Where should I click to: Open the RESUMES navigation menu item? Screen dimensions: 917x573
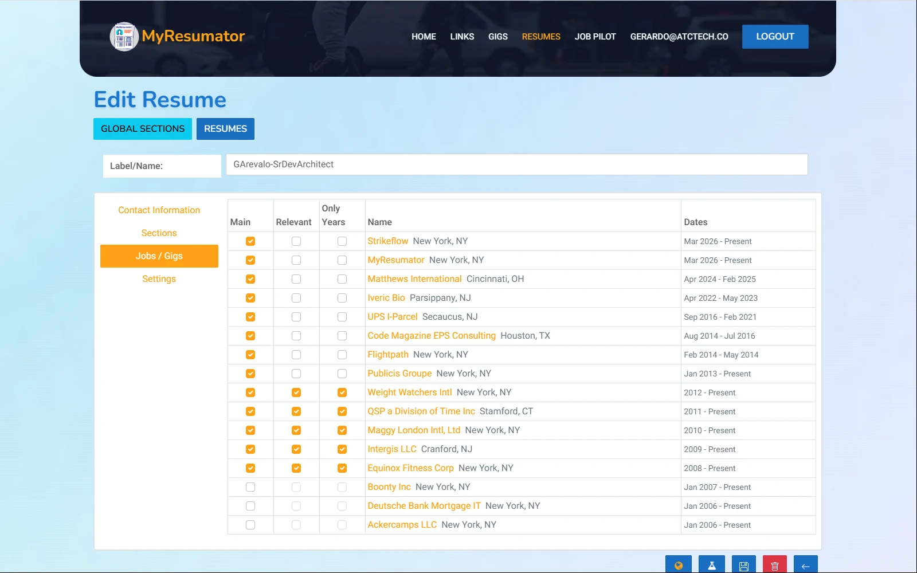(541, 36)
